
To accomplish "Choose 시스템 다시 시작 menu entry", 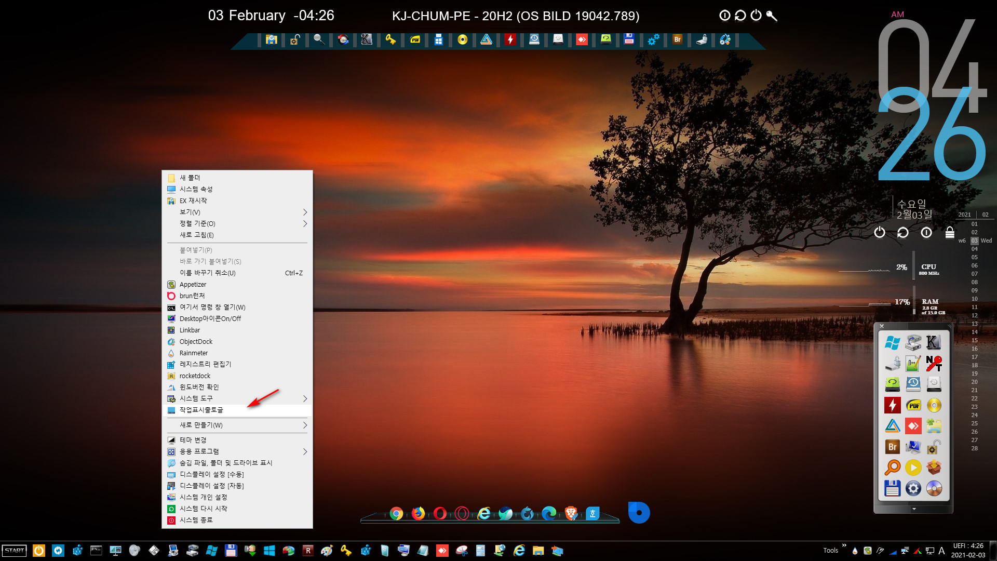I will (237, 509).
